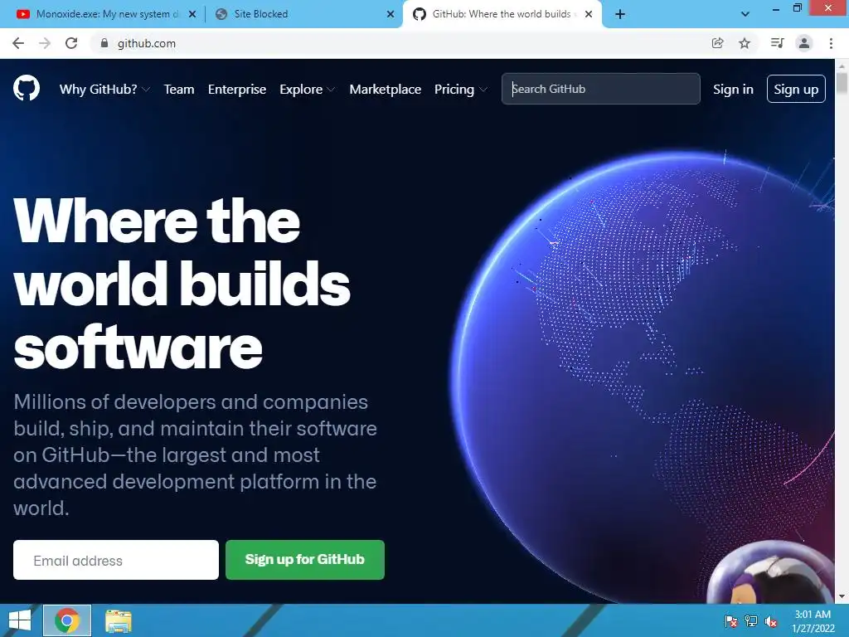
Task: Click the green Sign up for GitHub button
Action: (x=305, y=560)
